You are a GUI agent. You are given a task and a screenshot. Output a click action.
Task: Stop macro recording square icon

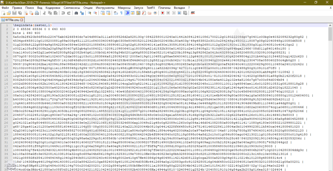coord(168,13)
